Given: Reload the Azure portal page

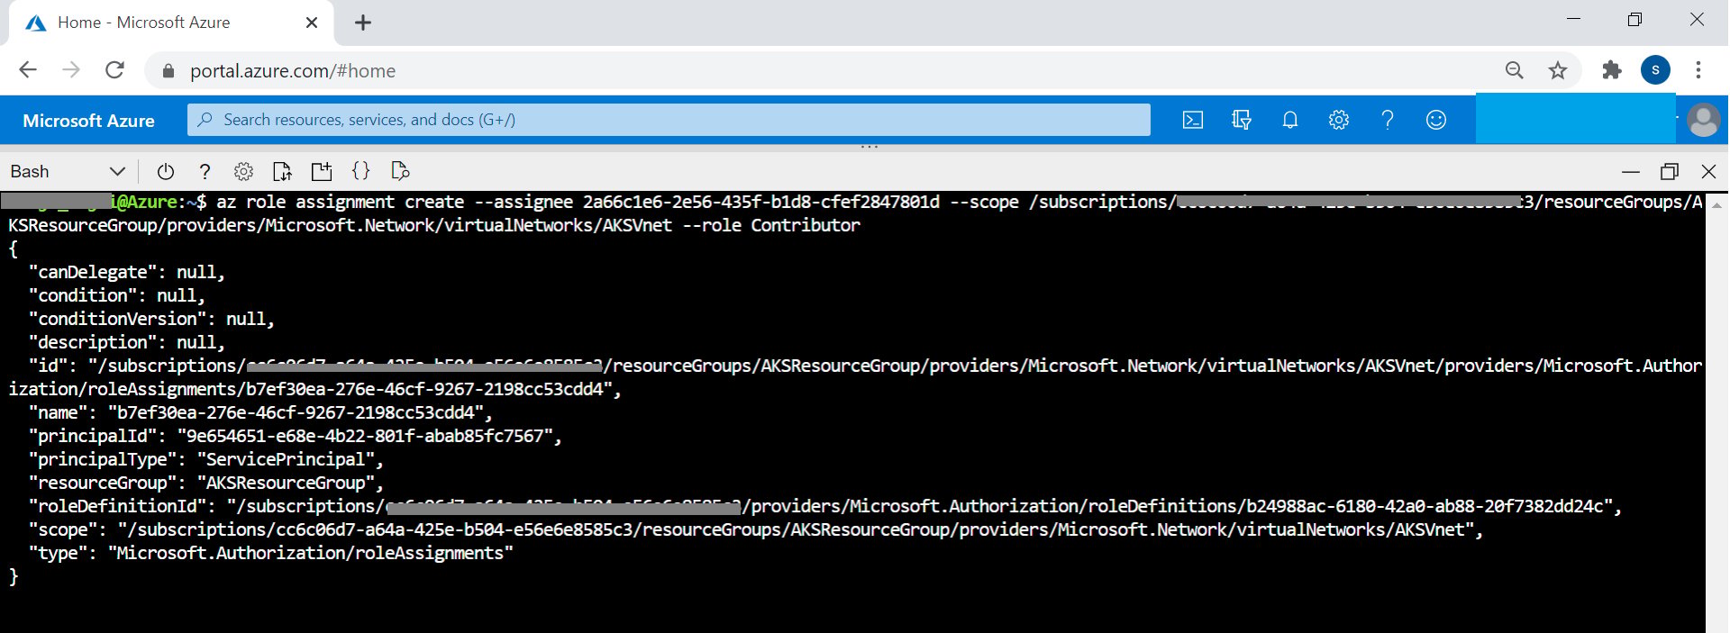Looking at the screenshot, I should (114, 70).
